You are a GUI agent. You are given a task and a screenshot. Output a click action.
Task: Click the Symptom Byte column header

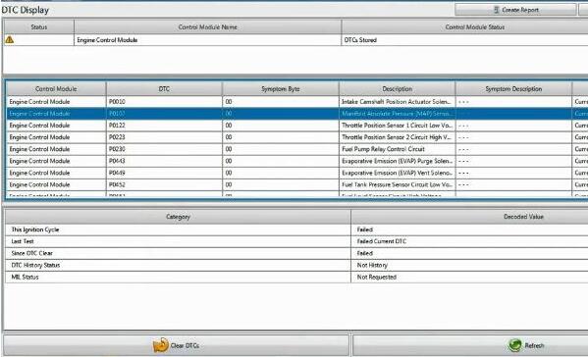281,89
